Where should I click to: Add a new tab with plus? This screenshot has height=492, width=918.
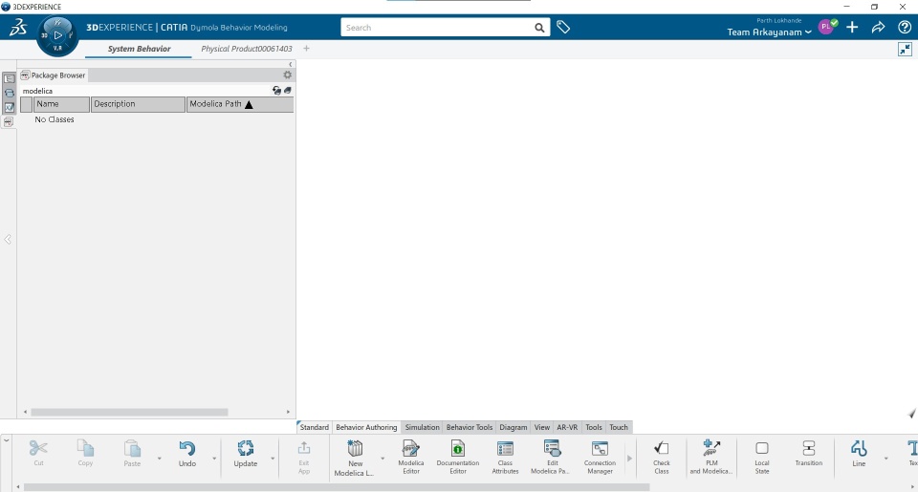pyautogui.click(x=306, y=49)
